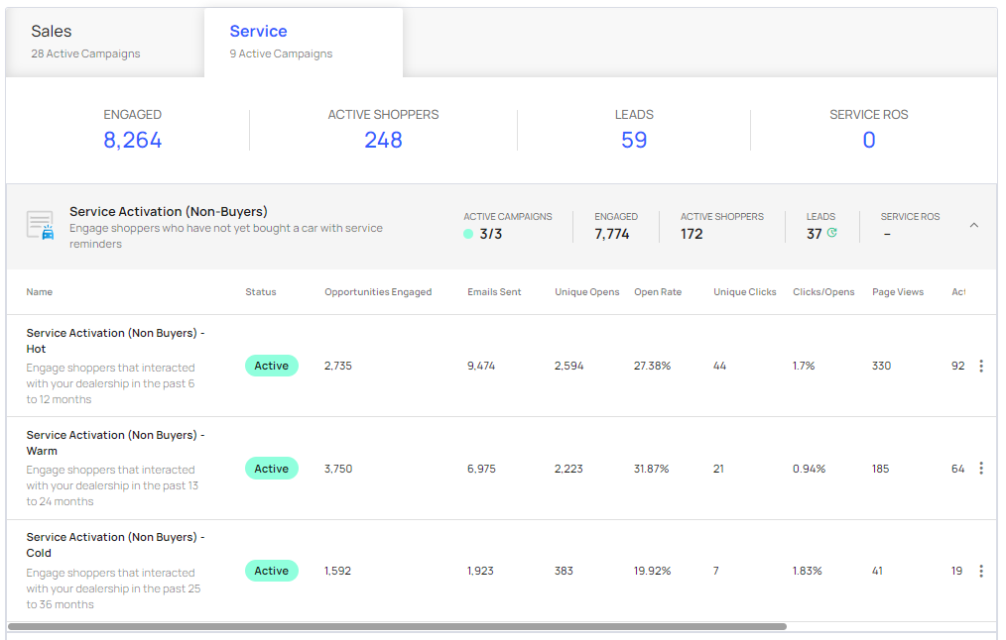Collapse the Service Activation (Non-Buyers) section
This screenshot has height=640, width=1006.
click(973, 226)
